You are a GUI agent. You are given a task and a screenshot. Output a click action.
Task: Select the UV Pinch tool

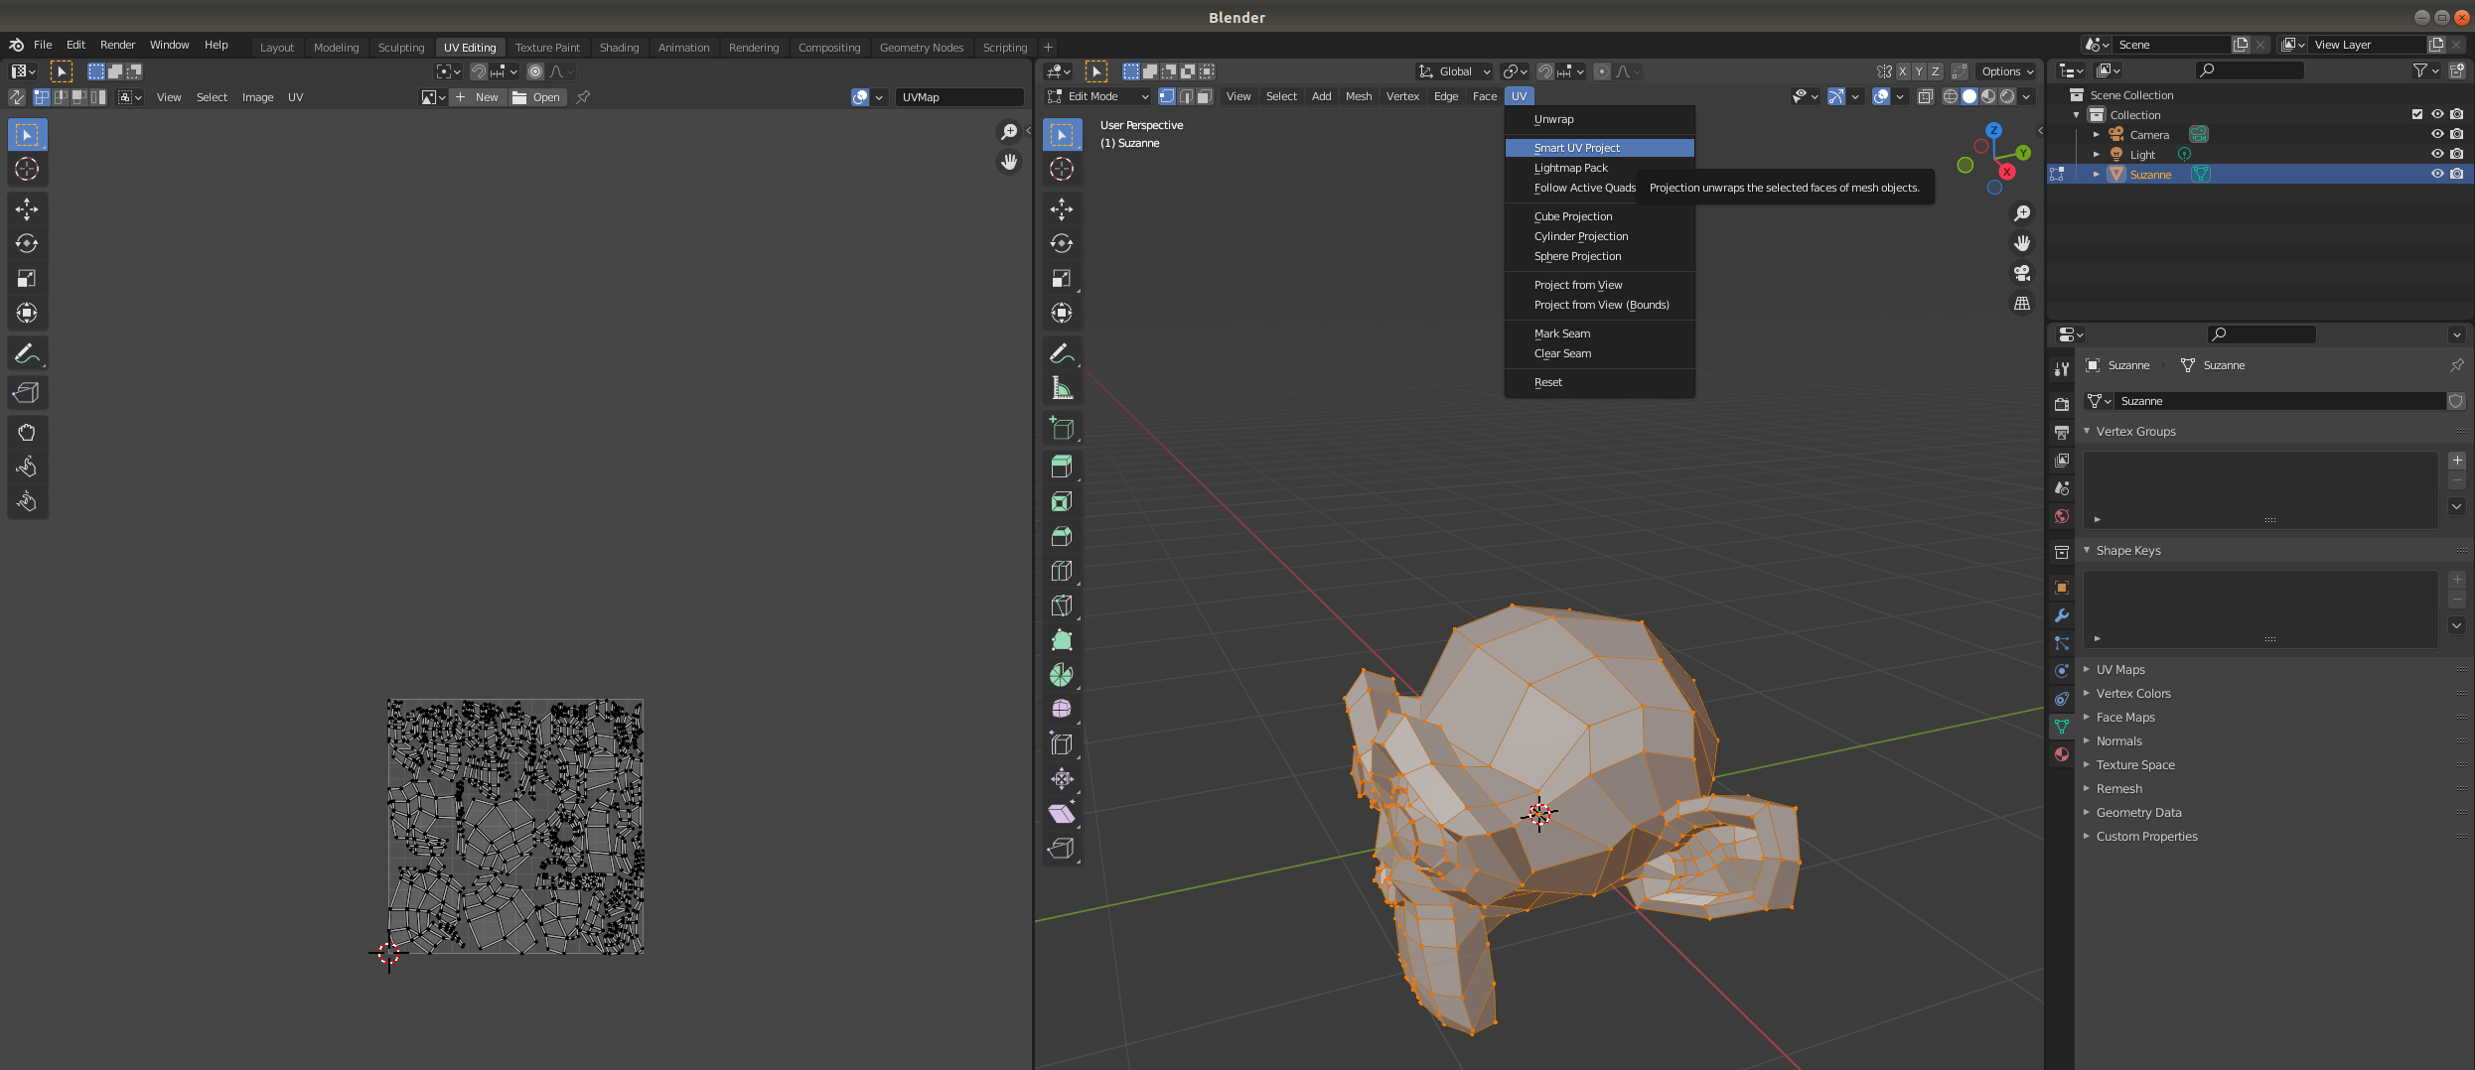point(27,501)
